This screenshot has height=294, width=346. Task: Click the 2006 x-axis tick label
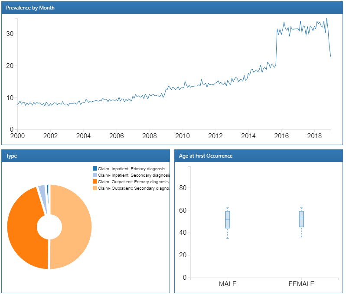click(117, 136)
